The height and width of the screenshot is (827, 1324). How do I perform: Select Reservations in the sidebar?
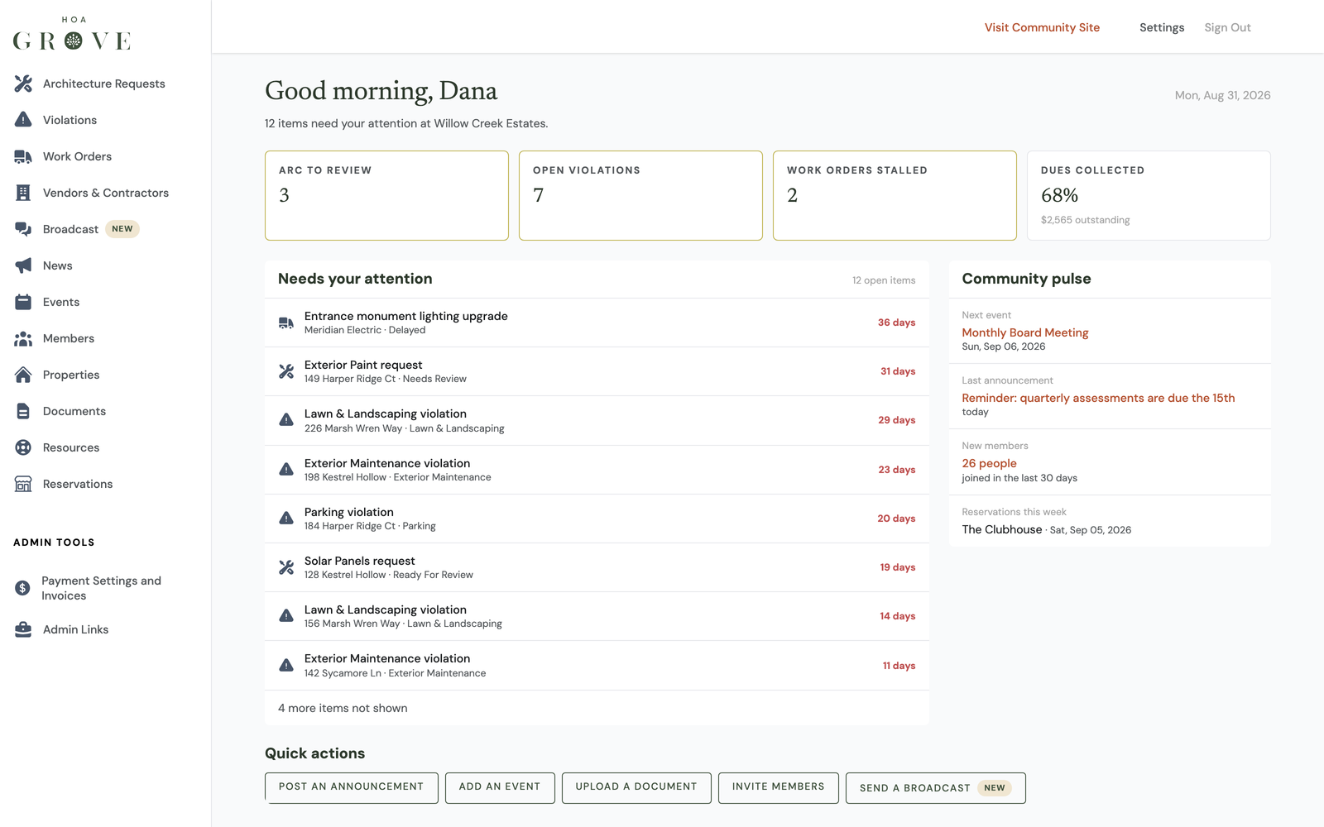pyautogui.click(x=78, y=484)
